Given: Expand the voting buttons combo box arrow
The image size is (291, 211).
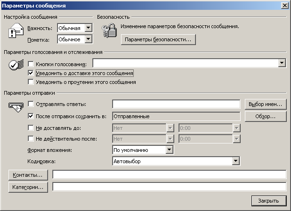Looking at the screenshot, I should [x=282, y=63].
